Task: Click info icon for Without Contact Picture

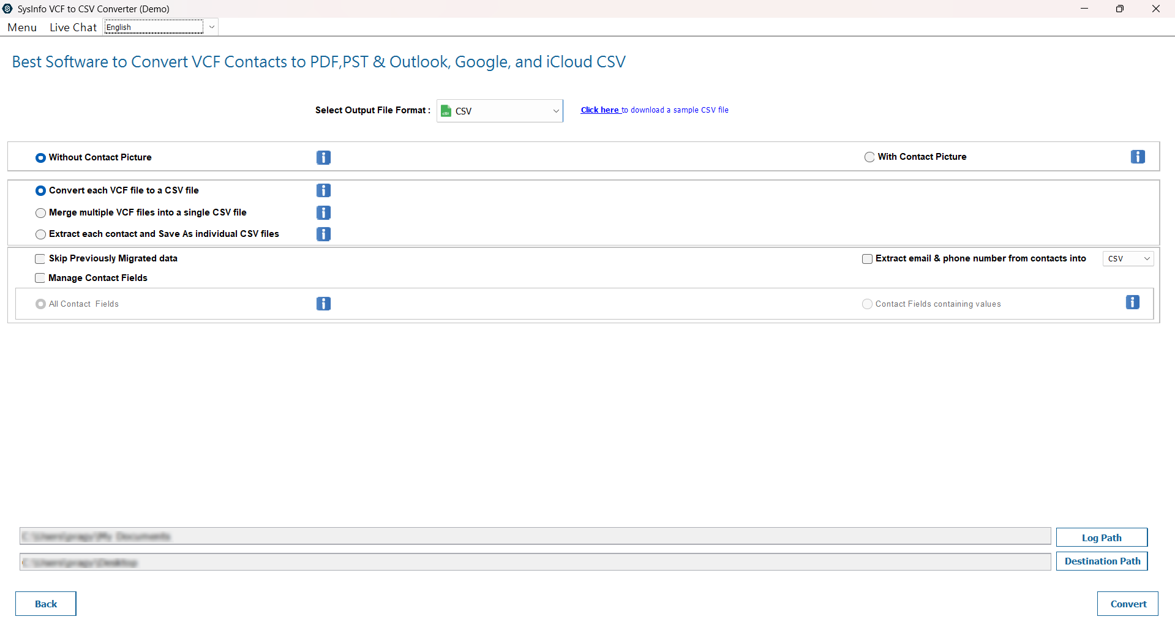Action: 323,157
